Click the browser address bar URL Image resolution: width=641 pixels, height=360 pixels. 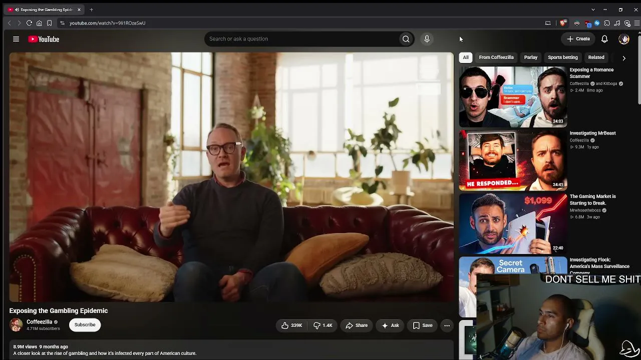point(107,23)
